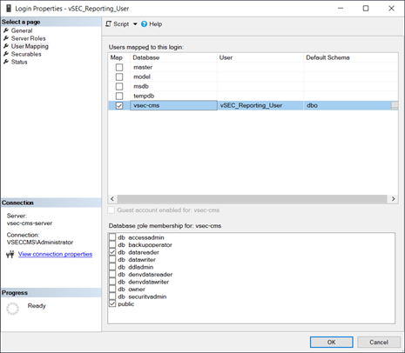
Task: Open the Server Roles page
Action: pyautogui.click(x=28, y=38)
